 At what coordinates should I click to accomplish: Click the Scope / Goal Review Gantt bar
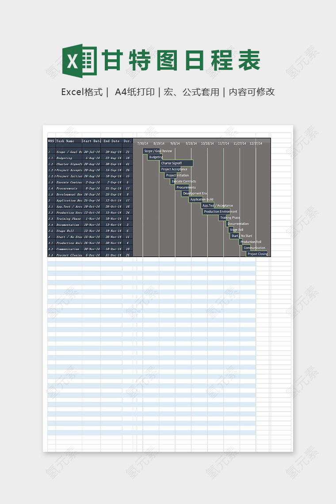pos(151,151)
